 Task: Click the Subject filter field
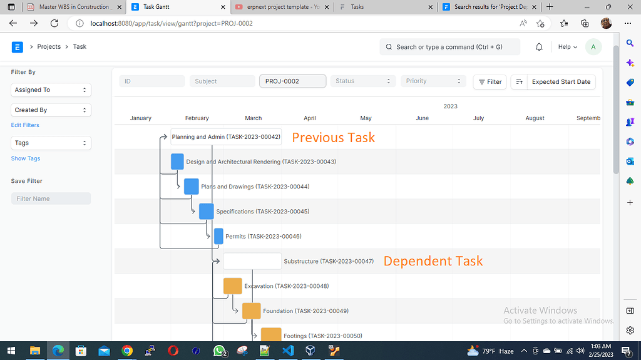222,81
